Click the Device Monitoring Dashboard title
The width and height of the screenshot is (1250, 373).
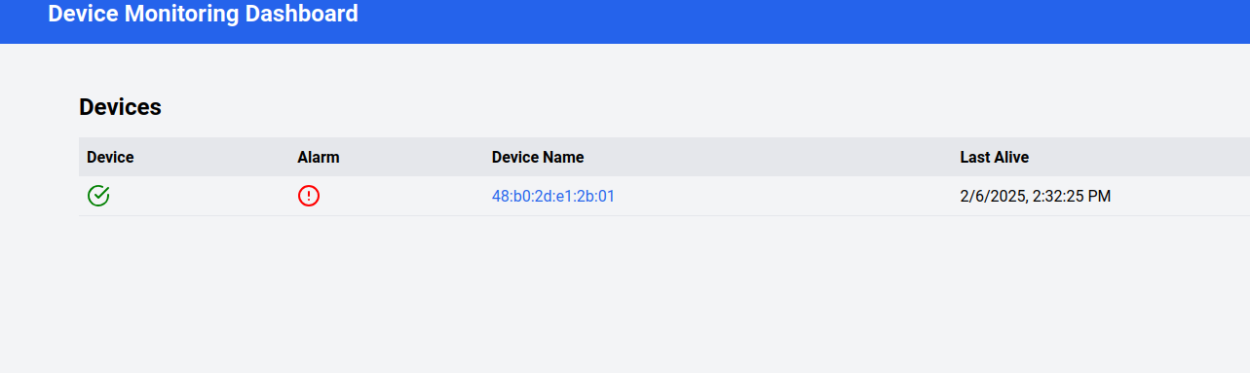(203, 14)
